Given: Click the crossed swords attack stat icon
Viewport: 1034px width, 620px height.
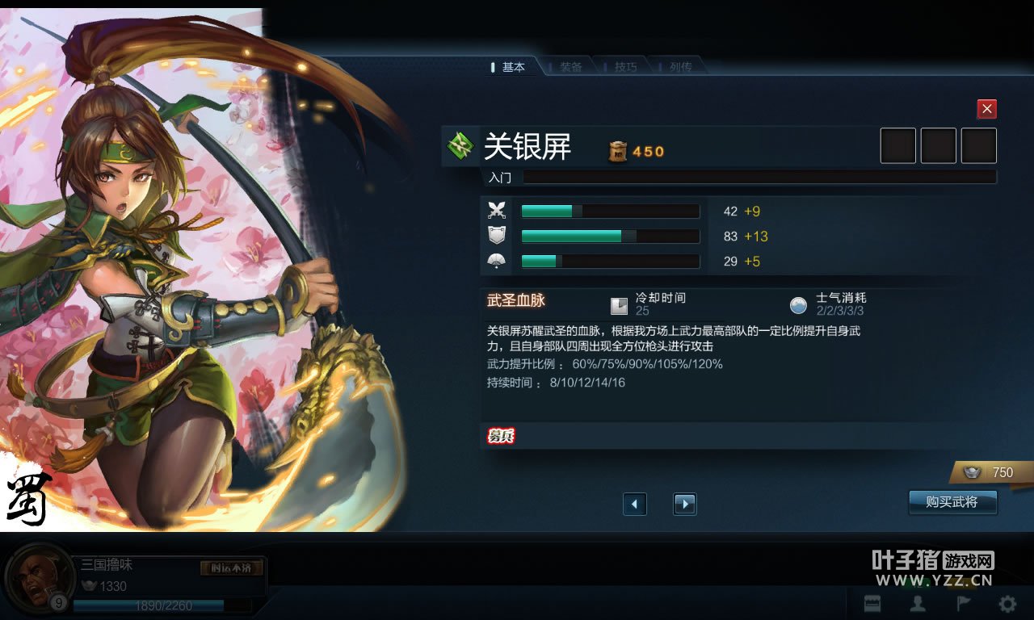Looking at the screenshot, I should pyautogui.click(x=497, y=211).
